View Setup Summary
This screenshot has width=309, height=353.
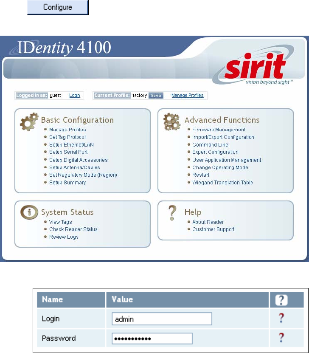coord(67,183)
